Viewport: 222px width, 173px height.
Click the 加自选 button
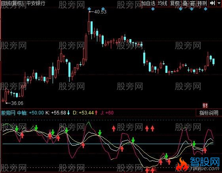[x=148, y=3]
